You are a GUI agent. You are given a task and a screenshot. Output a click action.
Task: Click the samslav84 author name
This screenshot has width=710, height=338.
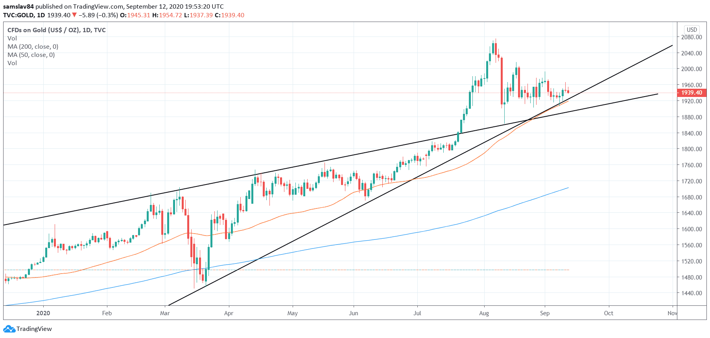coord(18,6)
